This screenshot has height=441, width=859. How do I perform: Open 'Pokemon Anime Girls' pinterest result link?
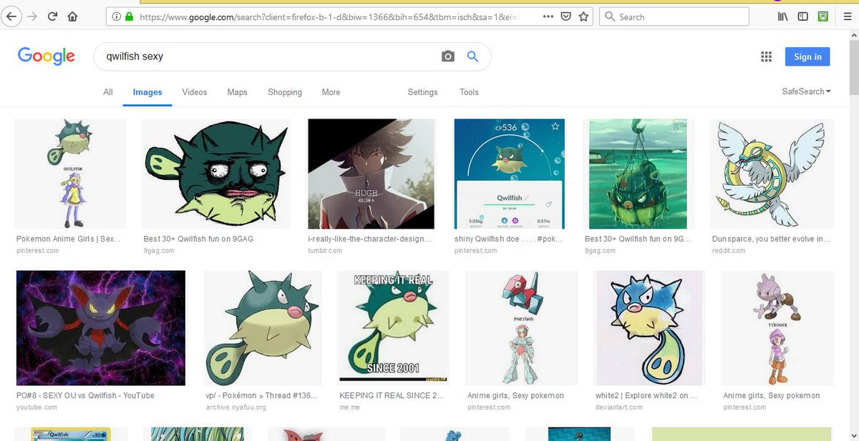pos(68,239)
